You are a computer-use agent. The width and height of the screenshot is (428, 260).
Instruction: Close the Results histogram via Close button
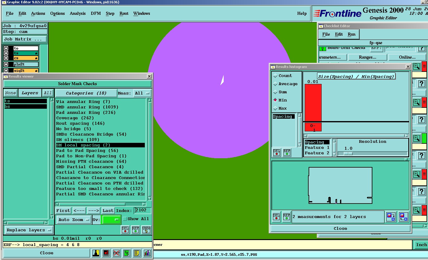point(340,229)
